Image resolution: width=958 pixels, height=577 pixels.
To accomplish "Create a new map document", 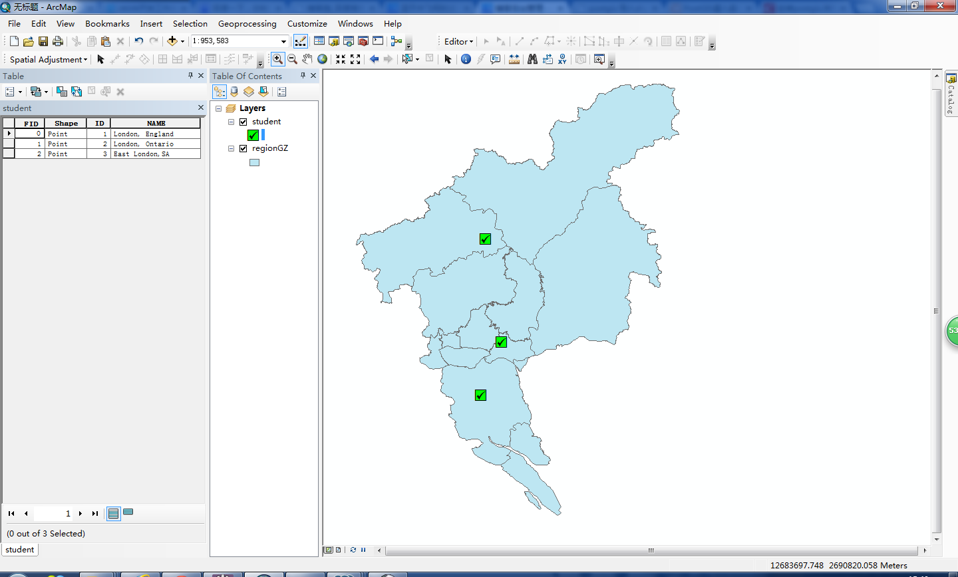I will (14, 41).
